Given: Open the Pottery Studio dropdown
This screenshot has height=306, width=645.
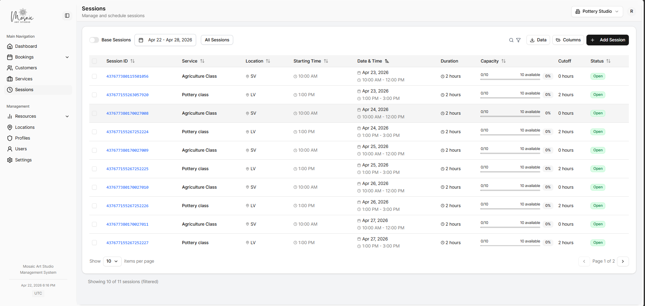Looking at the screenshot, I should [x=596, y=11].
